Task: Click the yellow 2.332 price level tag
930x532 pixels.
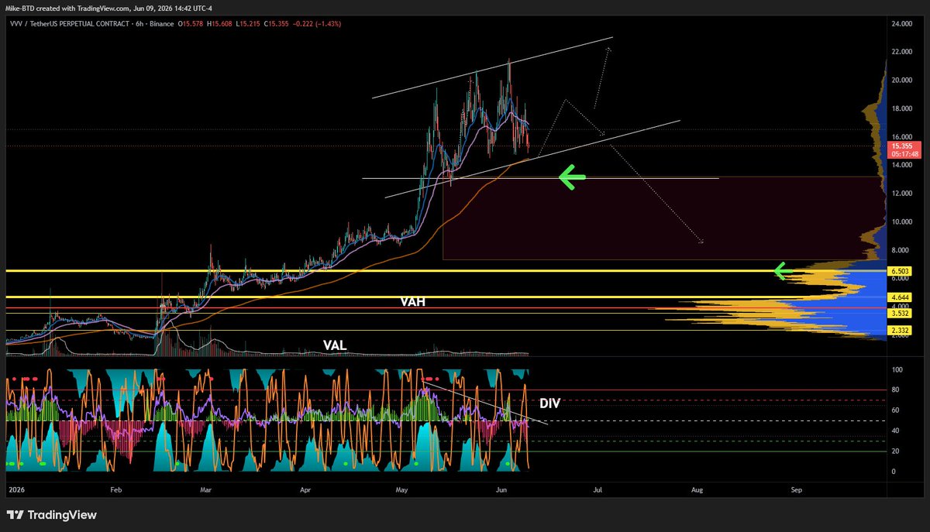Action: 901,330
